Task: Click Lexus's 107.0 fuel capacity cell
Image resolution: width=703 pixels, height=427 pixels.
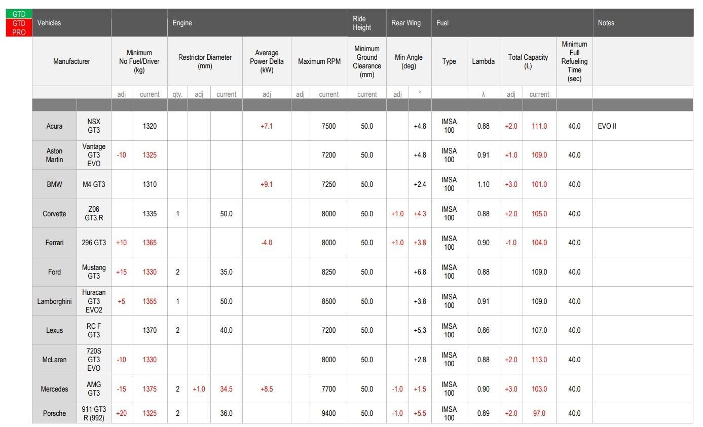Action: tap(539, 330)
